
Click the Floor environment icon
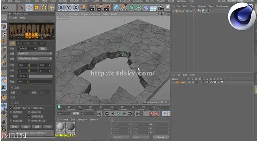tap(153, 8)
